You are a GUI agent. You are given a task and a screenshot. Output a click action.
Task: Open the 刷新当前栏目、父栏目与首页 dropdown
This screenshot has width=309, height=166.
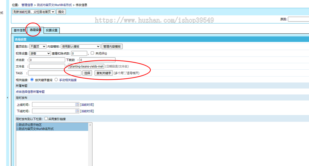click(x=33, y=12)
